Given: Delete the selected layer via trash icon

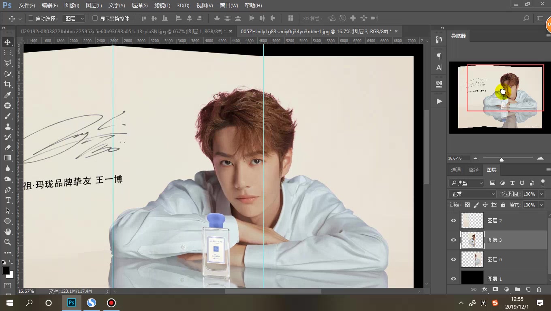Looking at the screenshot, I should [539, 290].
